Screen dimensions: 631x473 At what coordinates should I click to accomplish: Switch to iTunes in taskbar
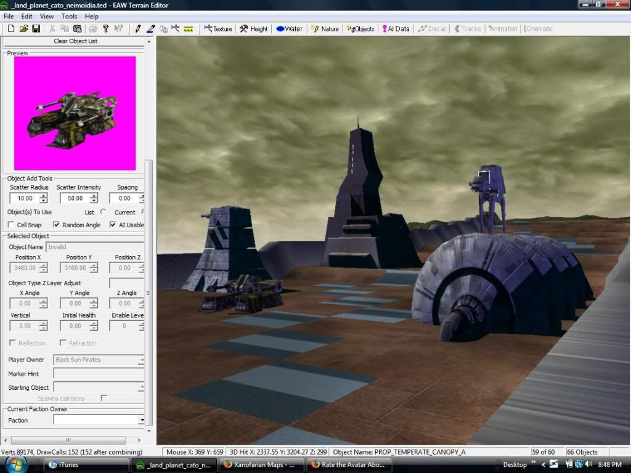[85, 464]
